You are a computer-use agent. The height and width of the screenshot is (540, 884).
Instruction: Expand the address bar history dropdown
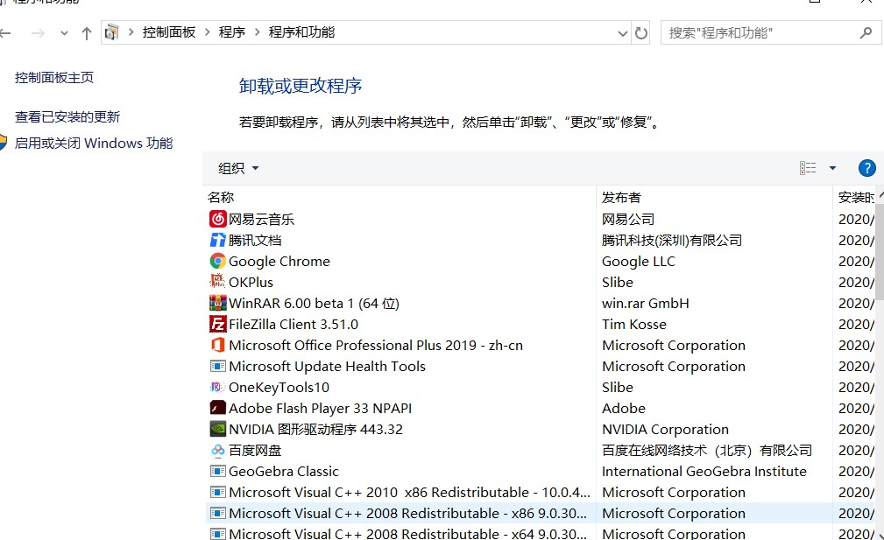pos(622,33)
